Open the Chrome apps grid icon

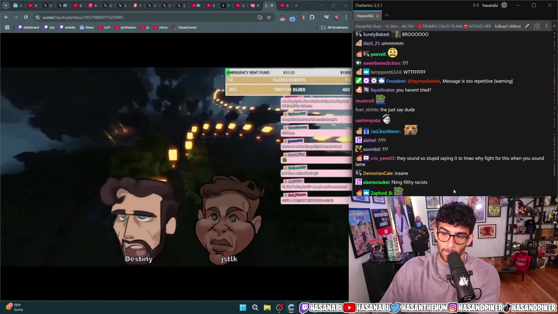7,27
